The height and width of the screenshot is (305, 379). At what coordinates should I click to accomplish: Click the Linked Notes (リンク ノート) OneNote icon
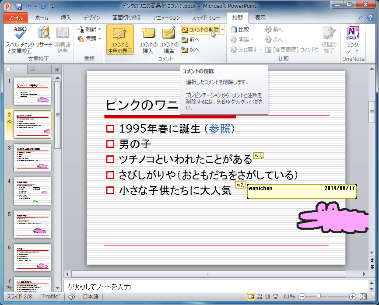coord(353,40)
